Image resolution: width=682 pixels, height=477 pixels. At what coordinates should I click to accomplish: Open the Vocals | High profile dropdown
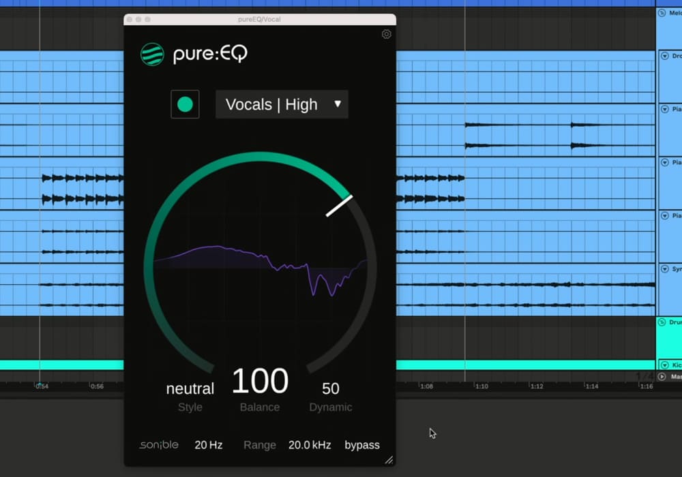coord(282,104)
